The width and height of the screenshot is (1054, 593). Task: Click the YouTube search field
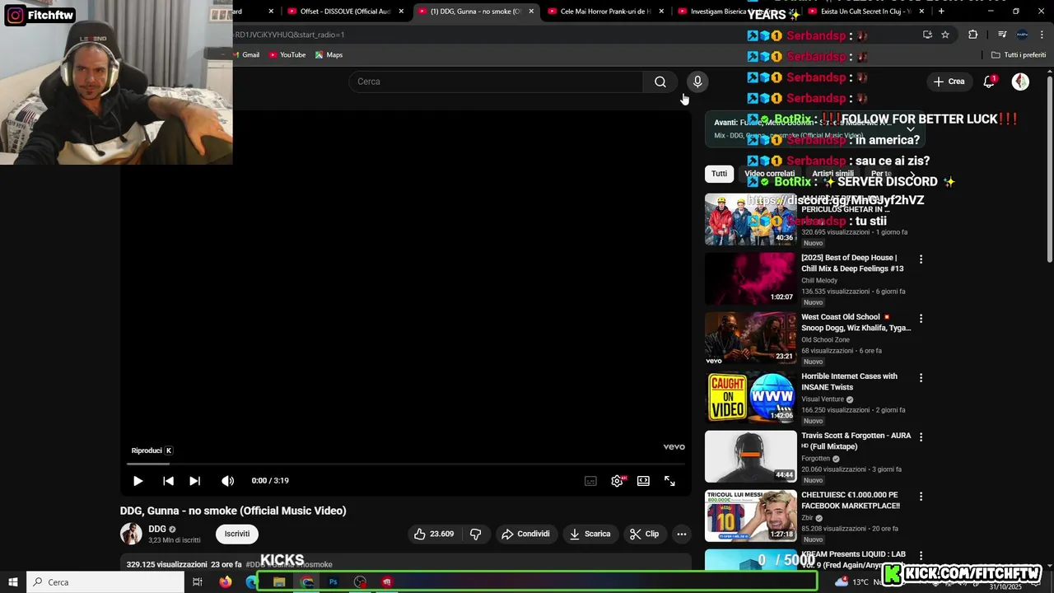pos(497,82)
